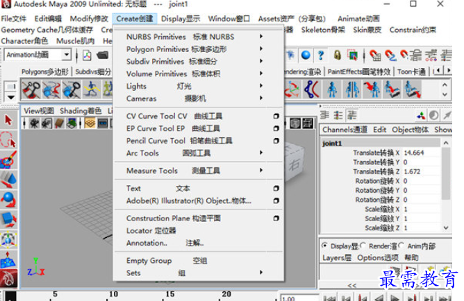Screen dimensions: 464x301
Task: Click the blue sphere render icon
Action: point(306,55)
